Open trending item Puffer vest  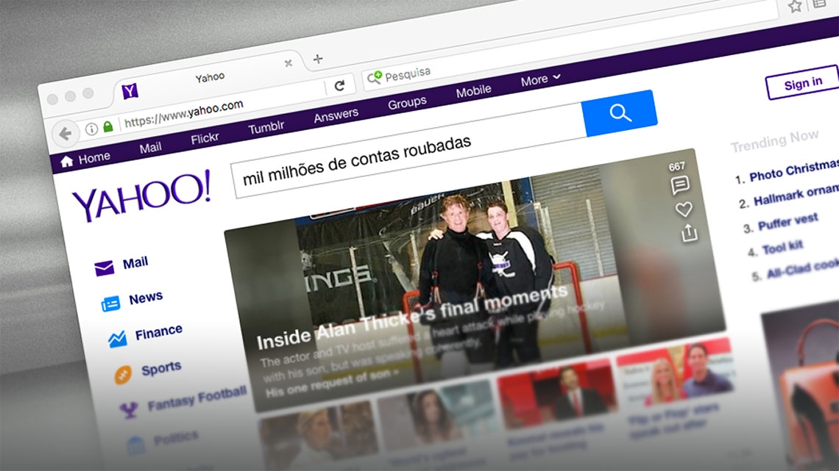tap(787, 222)
